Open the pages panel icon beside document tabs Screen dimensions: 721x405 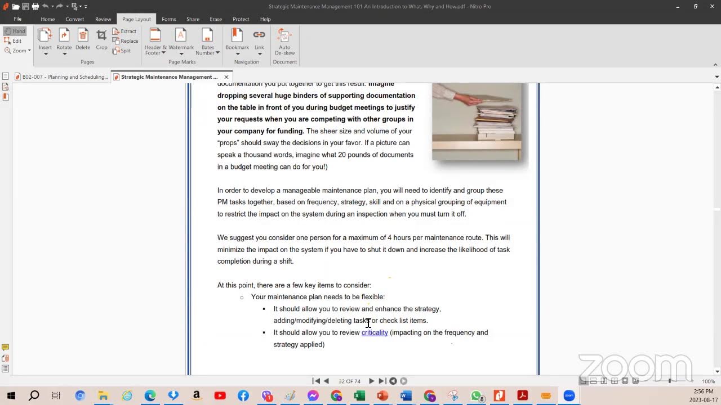(5, 76)
